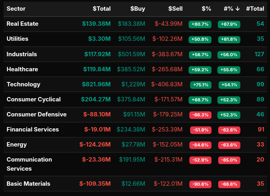Screen dimensions: 270x196
Task: Open the Technology sector entry
Action: point(23,84)
